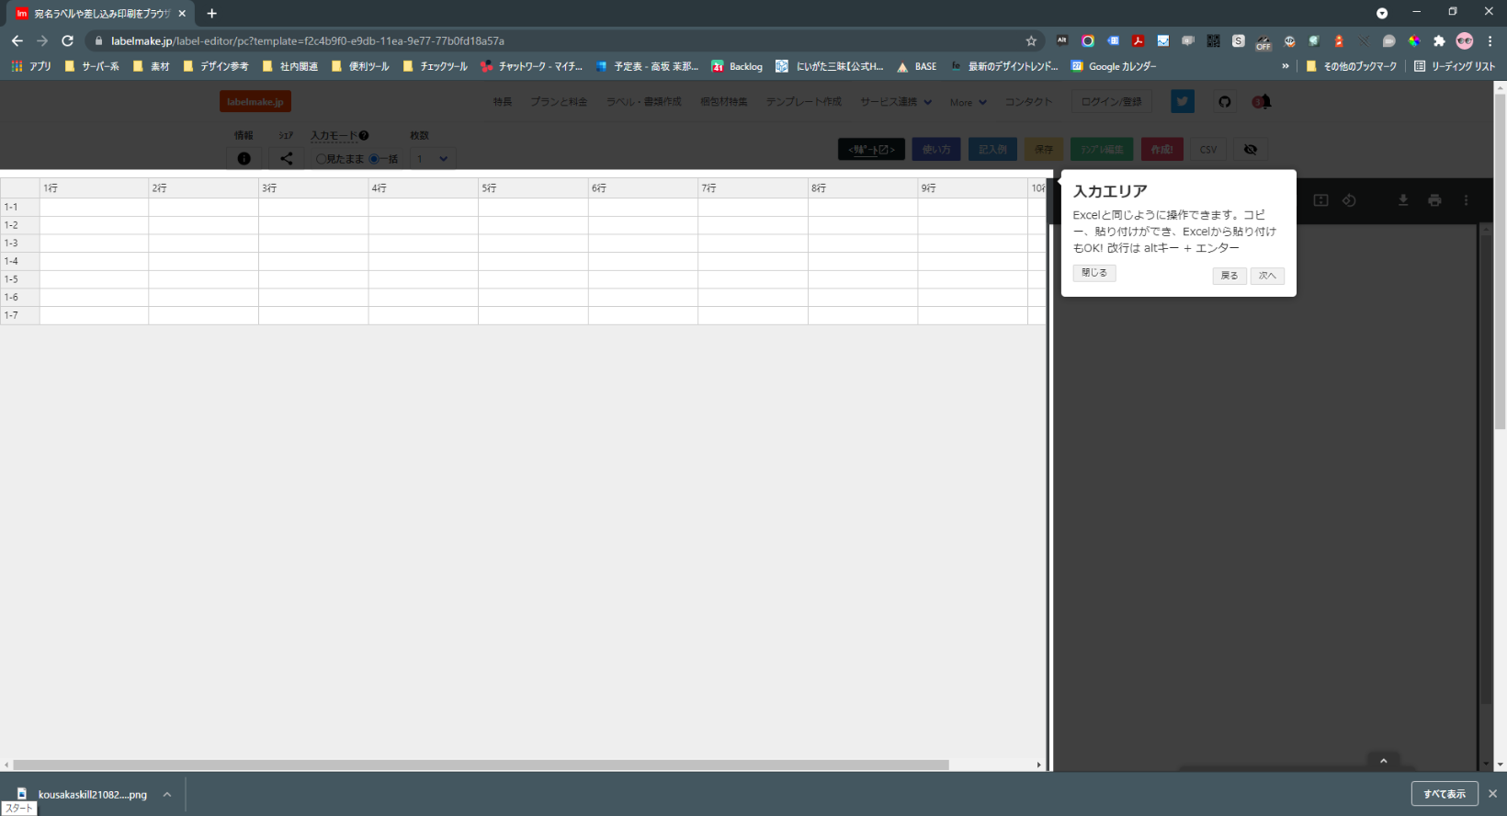
Task: Toggle the preview visibility eye icon
Action: pyautogui.click(x=1250, y=149)
